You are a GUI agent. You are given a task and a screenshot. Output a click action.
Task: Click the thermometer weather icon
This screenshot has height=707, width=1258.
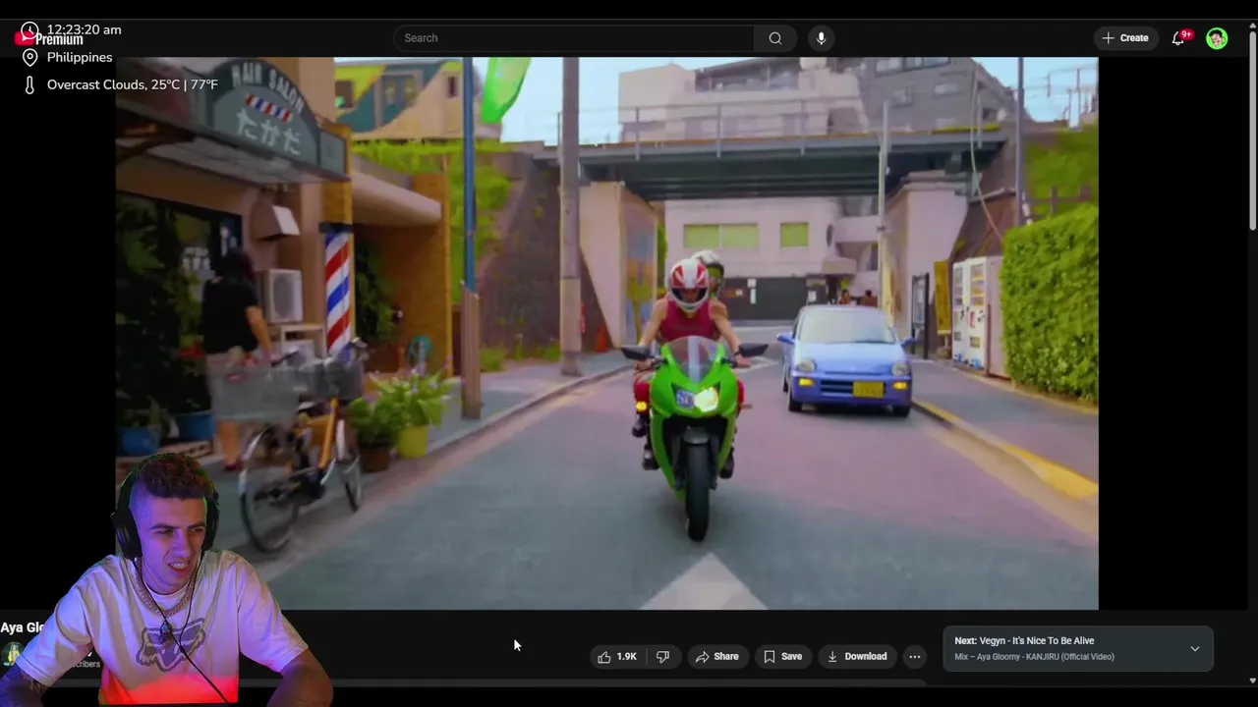pyautogui.click(x=29, y=85)
